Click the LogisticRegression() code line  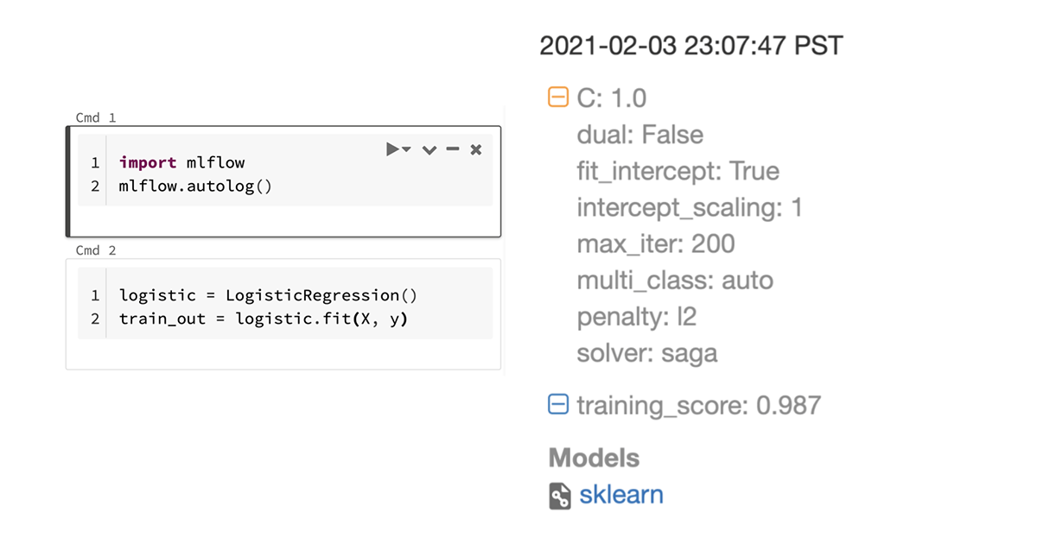pyautogui.click(x=268, y=295)
